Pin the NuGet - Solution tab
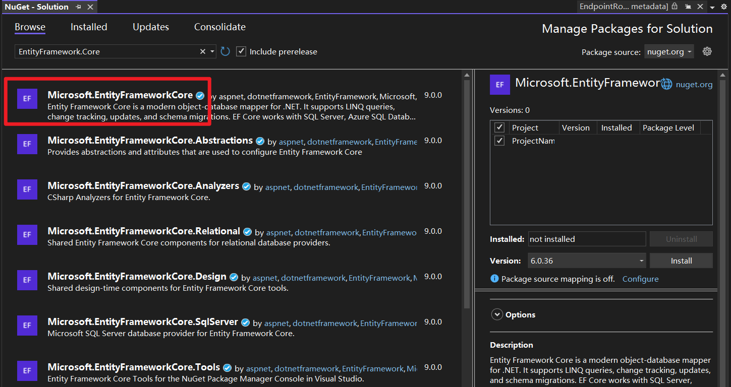This screenshot has width=731, height=387. pos(78,7)
